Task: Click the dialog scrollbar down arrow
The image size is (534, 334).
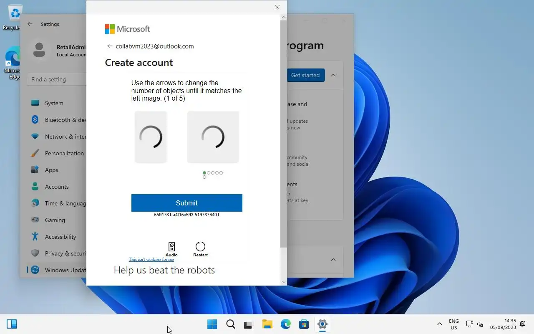Action: click(284, 282)
